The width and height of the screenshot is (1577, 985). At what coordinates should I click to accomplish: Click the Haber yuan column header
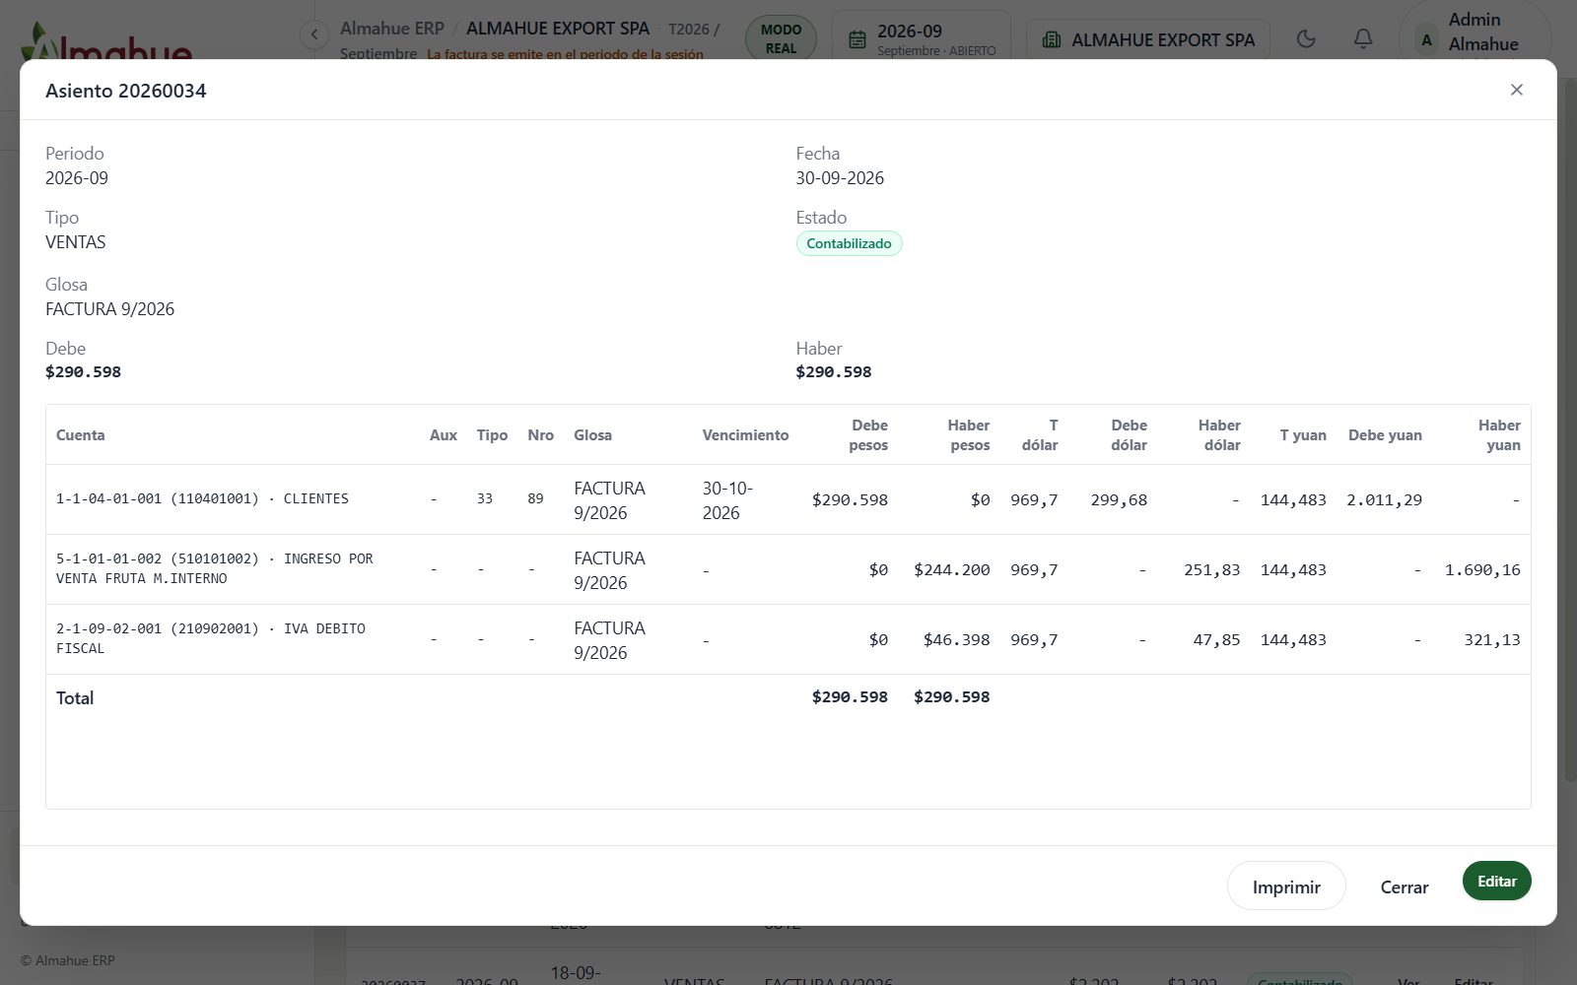(x=1499, y=434)
